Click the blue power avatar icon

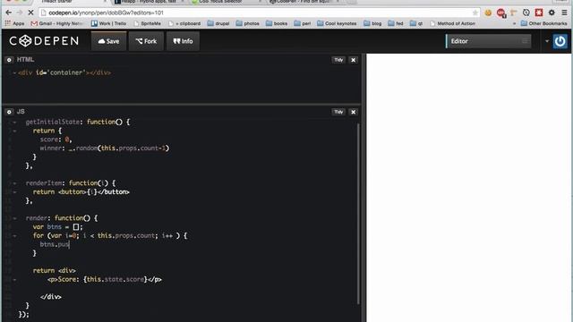point(560,41)
